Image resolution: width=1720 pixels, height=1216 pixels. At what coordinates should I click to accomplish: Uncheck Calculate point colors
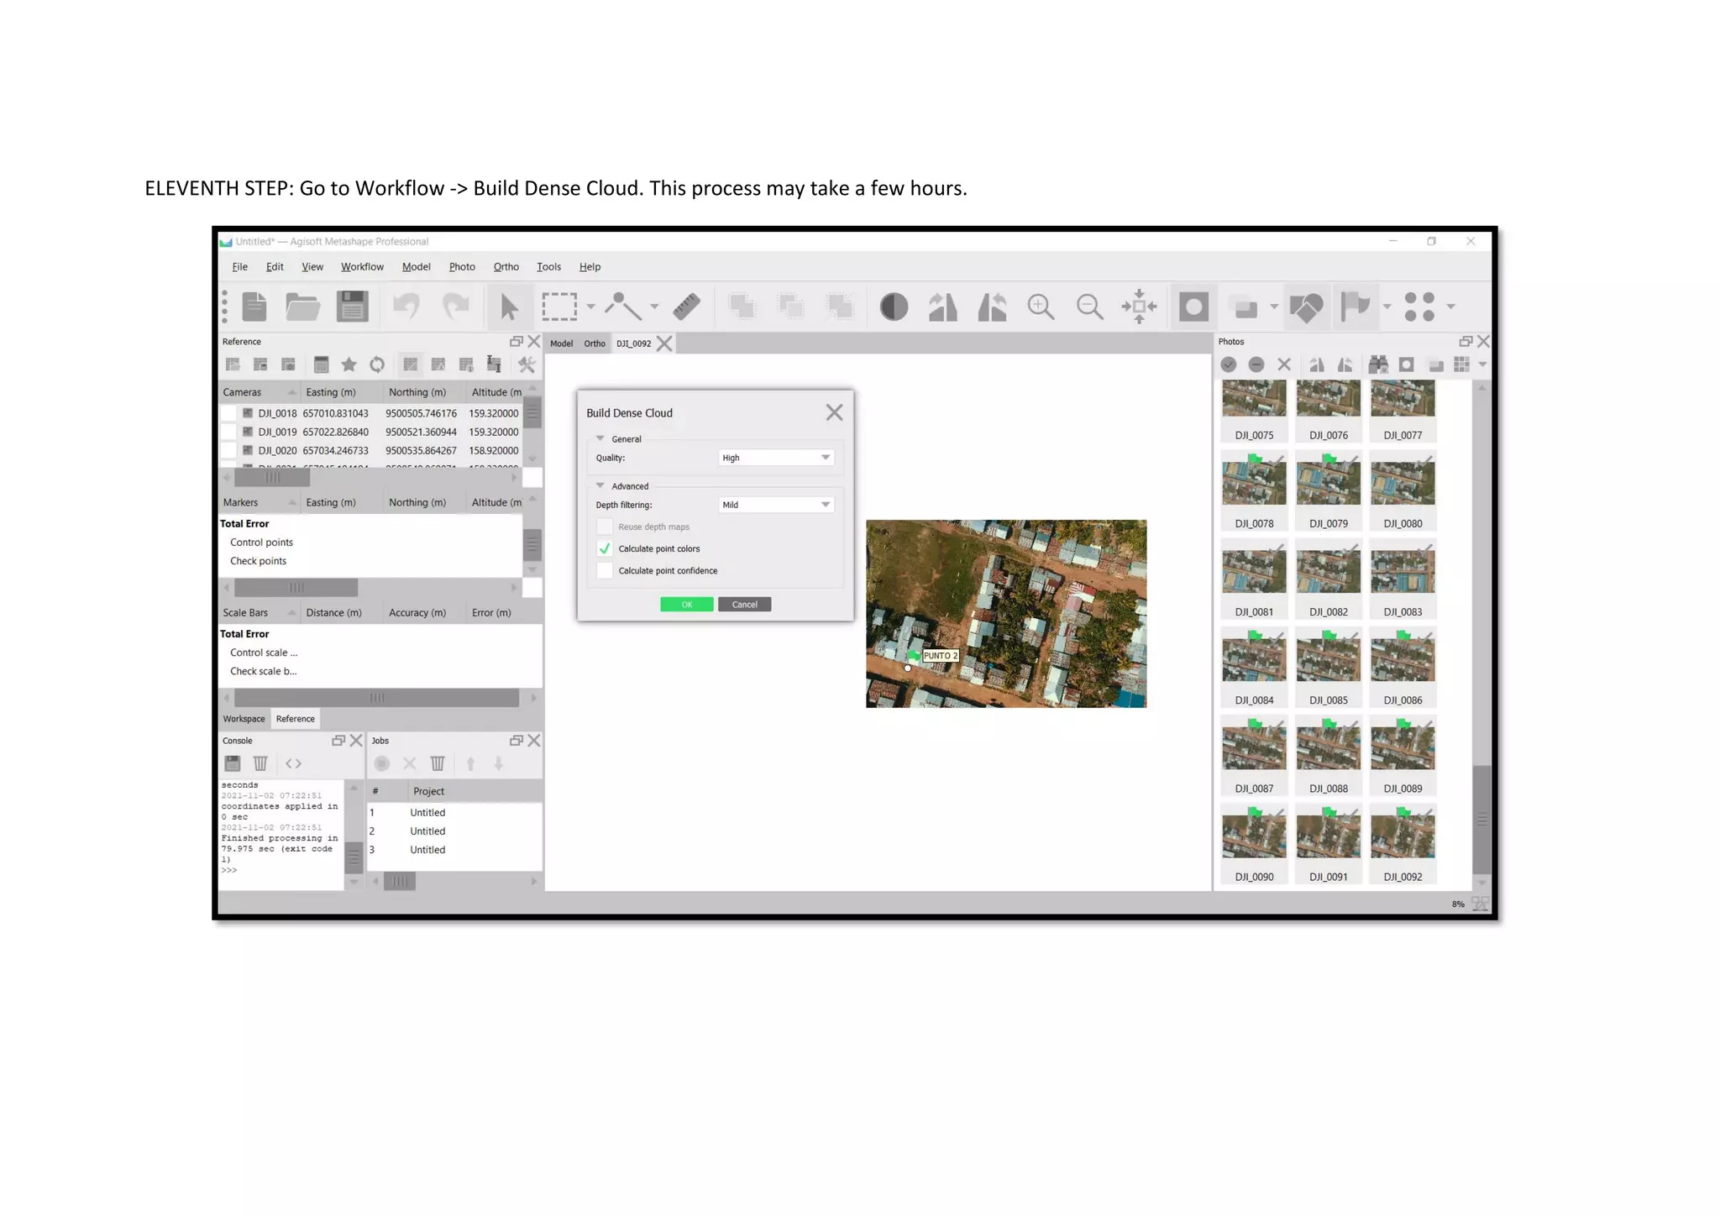pyautogui.click(x=605, y=548)
